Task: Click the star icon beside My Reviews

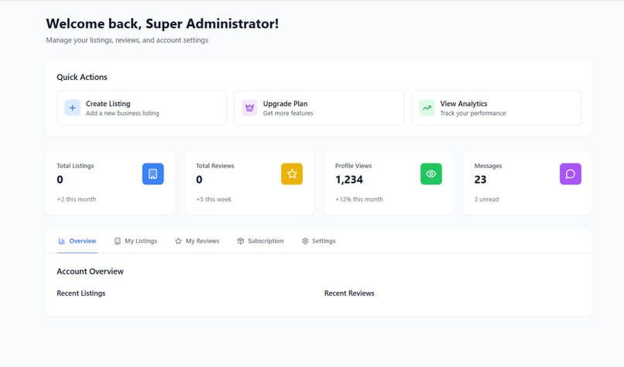Action: (178, 241)
